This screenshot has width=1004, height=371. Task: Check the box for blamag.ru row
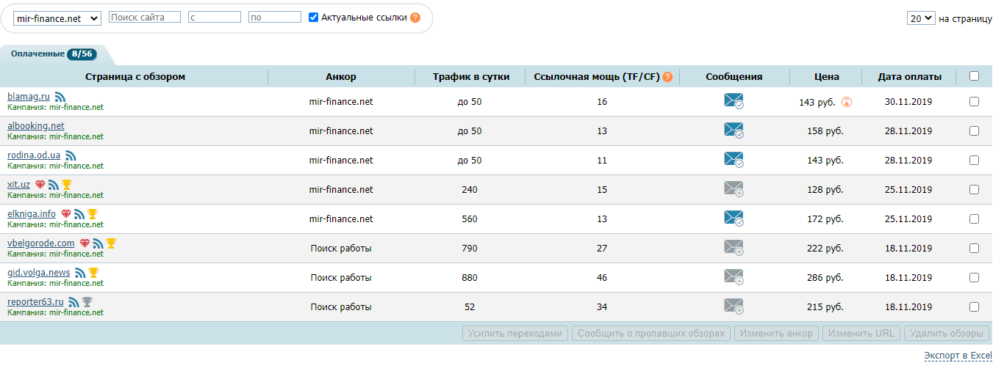pos(974,102)
